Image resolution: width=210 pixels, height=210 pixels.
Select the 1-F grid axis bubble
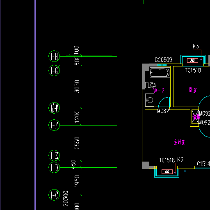(54, 125)
